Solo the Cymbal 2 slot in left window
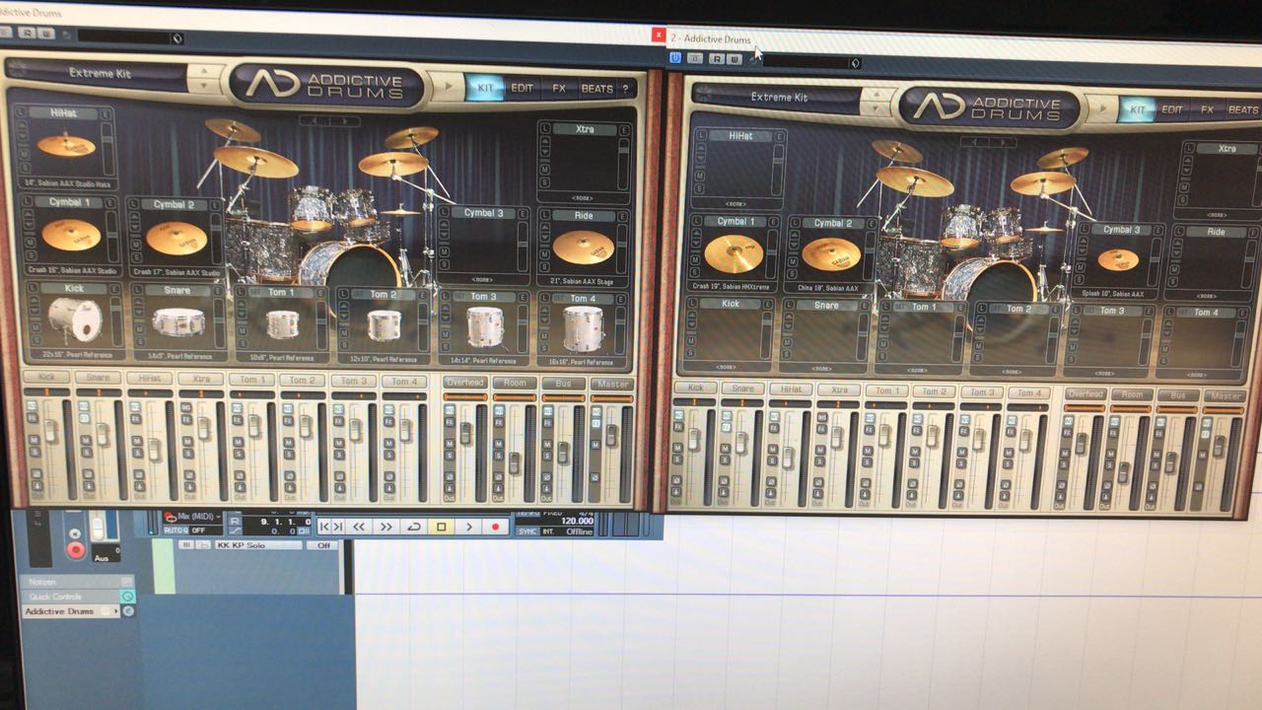This screenshot has height=710, width=1262. 137,256
